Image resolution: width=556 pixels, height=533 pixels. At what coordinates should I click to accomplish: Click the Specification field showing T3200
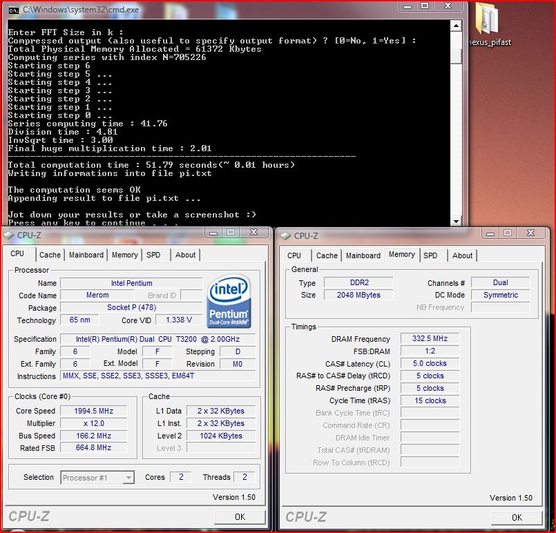(157, 339)
